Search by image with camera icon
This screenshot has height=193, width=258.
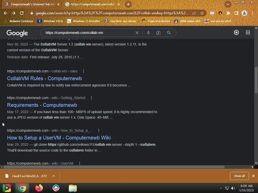pos(158,33)
